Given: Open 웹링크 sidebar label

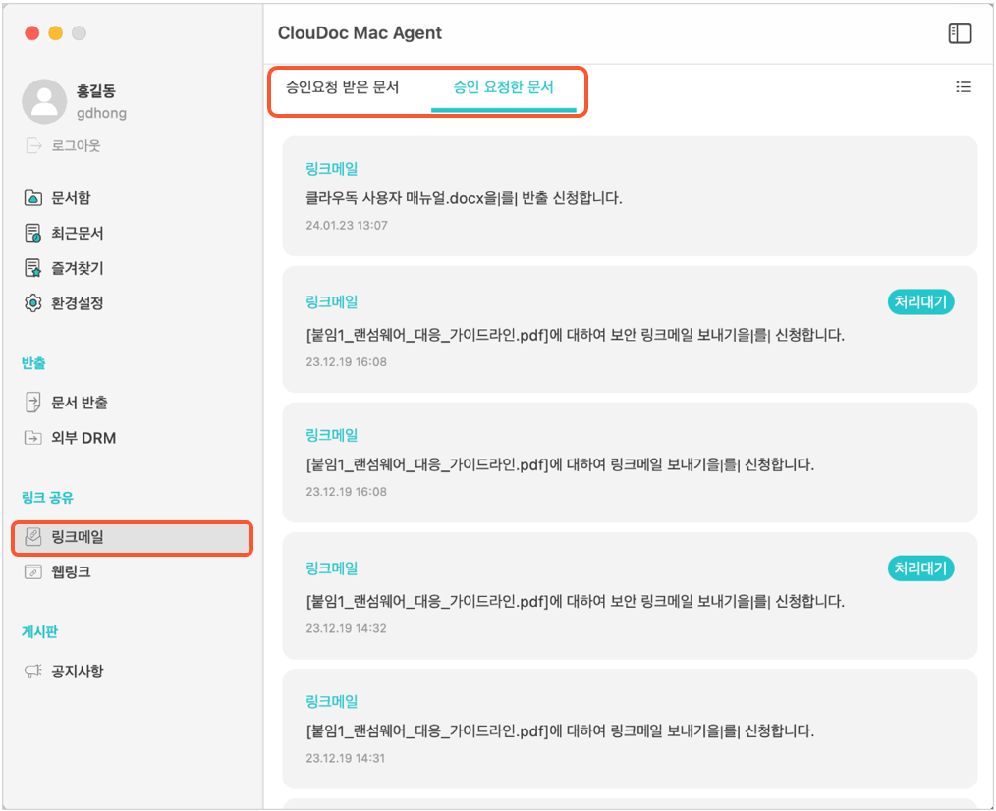Looking at the screenshot, I should click(71, 571).
